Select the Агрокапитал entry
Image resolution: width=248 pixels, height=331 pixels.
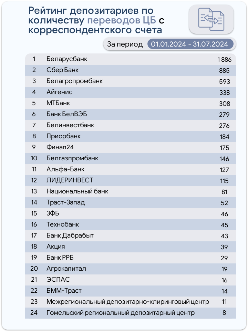coord(66,269)
